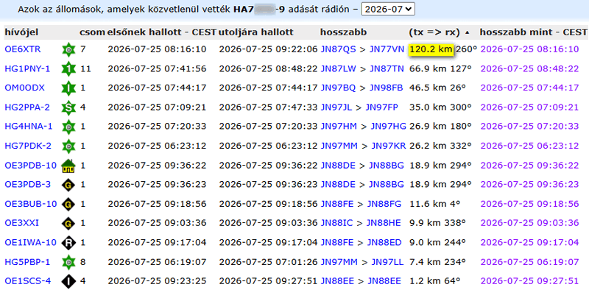Screen dimensions: 589x290
Task: Click the green star icon beside HG5PBP-1
Action: pos(68,262)
